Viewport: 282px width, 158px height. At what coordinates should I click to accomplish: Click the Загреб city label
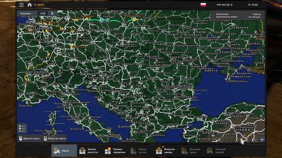tap(107, 79)
